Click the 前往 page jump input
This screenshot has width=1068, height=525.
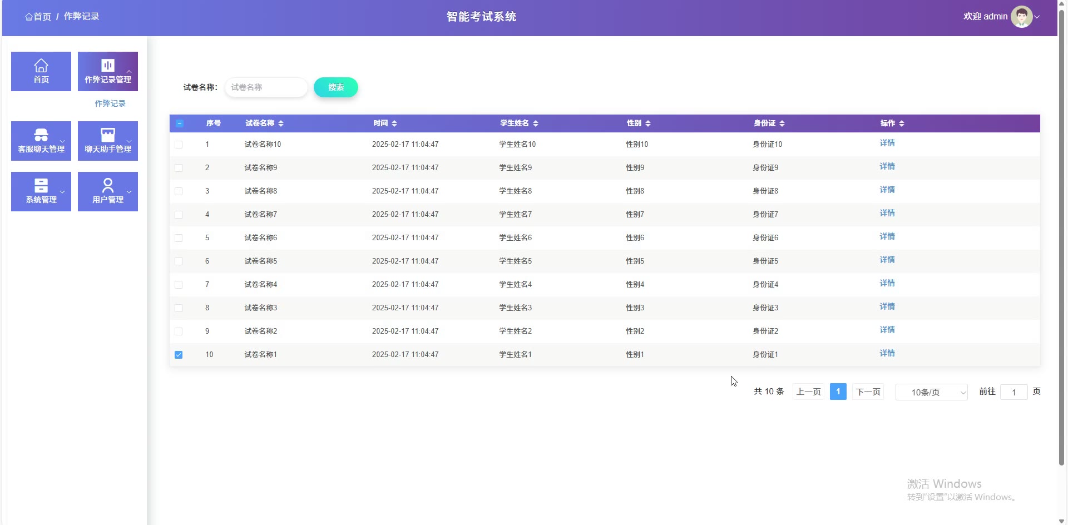click(x=1013, y=392)
